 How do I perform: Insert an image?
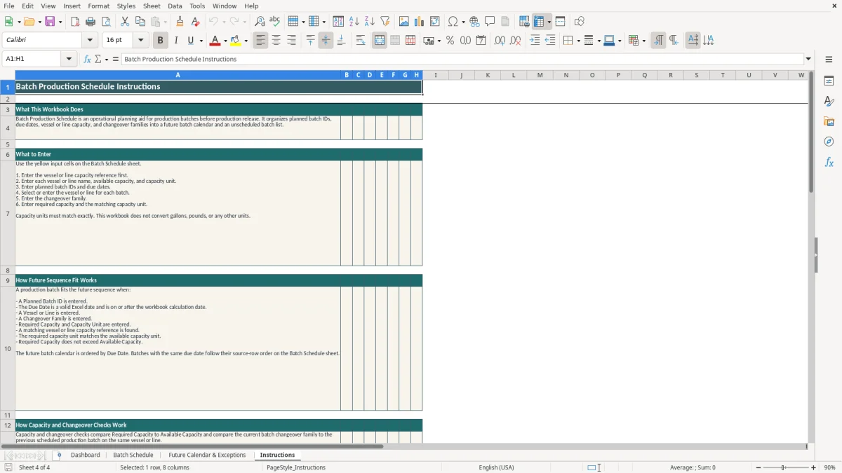pyautogui.click(x=404, y=22)
